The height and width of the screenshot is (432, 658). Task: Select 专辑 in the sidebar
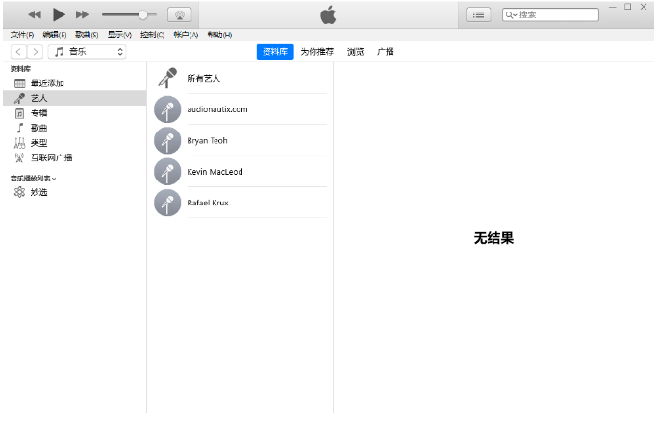(x=75, y=113)
